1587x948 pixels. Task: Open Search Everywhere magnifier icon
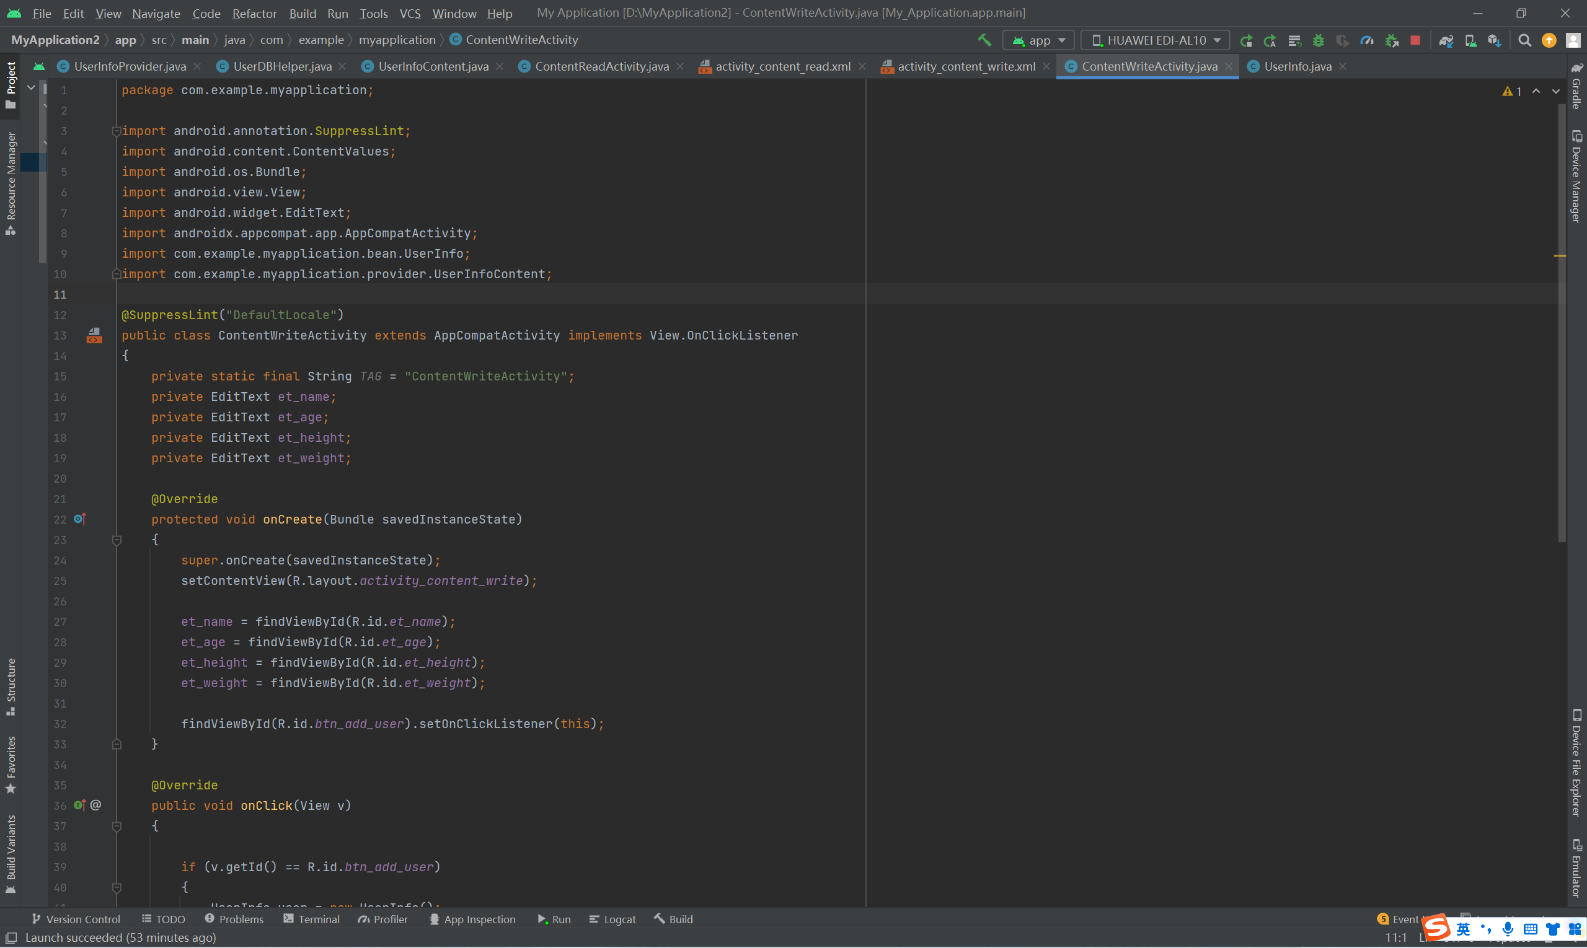[x=1524, y=40]
